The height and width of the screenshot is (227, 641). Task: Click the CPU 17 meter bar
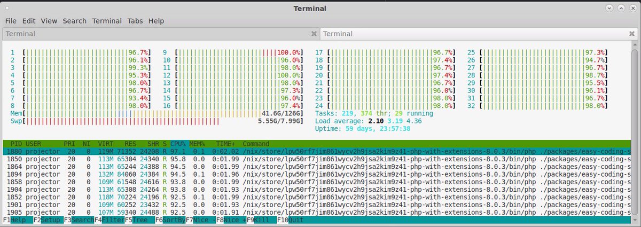click(386, 53)
